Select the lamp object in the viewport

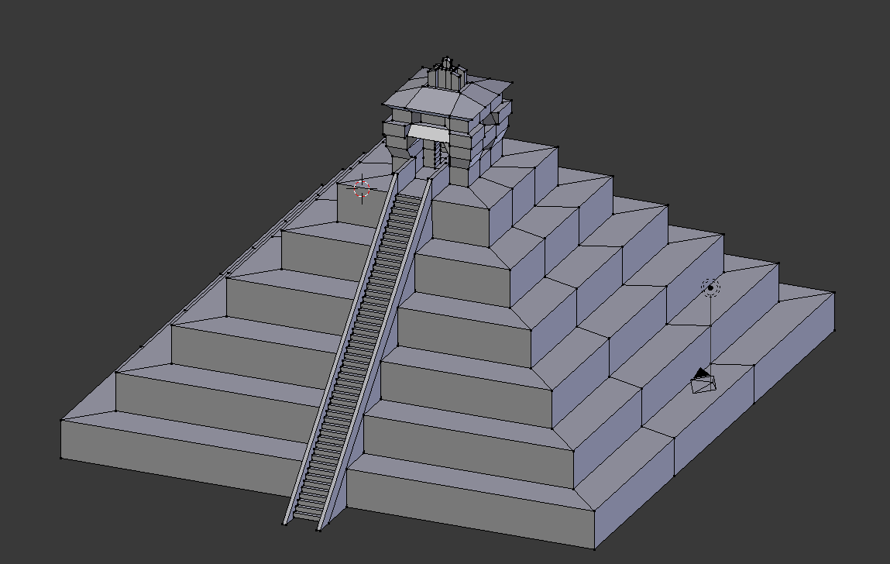coord(710,288)
